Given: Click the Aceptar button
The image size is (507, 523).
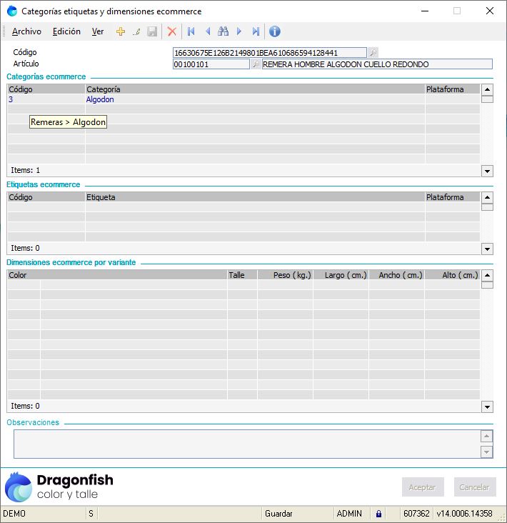Looking at the screenshot, I should (423, 487).
